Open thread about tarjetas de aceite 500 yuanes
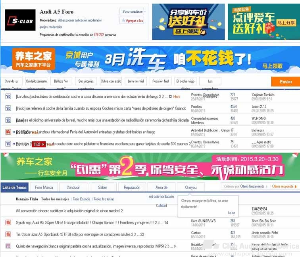Image resolution: width=300 pixels, height=257 pixels. (103, 144)
